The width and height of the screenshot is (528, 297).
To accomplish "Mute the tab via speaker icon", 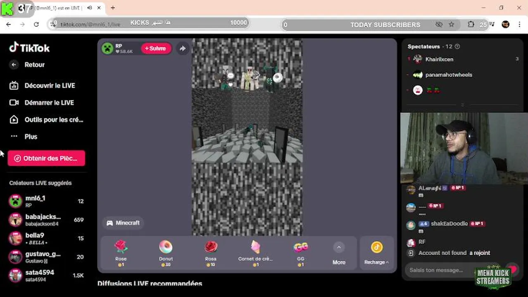I will tap(90, 8).
